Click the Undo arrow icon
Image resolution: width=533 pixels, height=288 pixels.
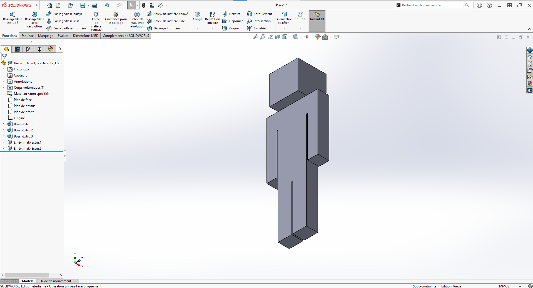point(107,5)
